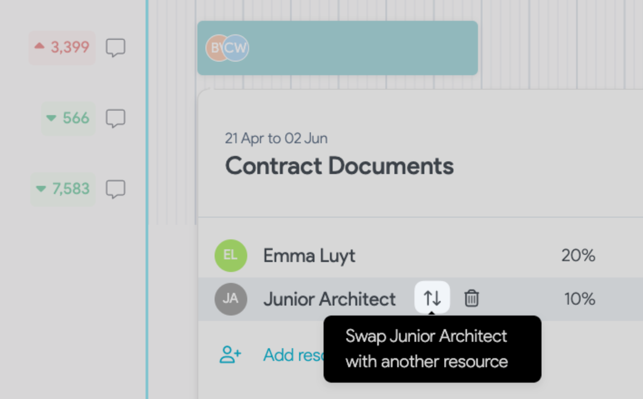Click the green 7,583 decrease badge
This screenshot has width=643, height=399.
[63, 189]
